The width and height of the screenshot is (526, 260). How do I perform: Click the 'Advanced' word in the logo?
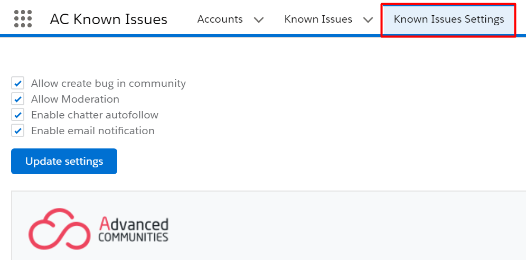click(x=134, y=224)
